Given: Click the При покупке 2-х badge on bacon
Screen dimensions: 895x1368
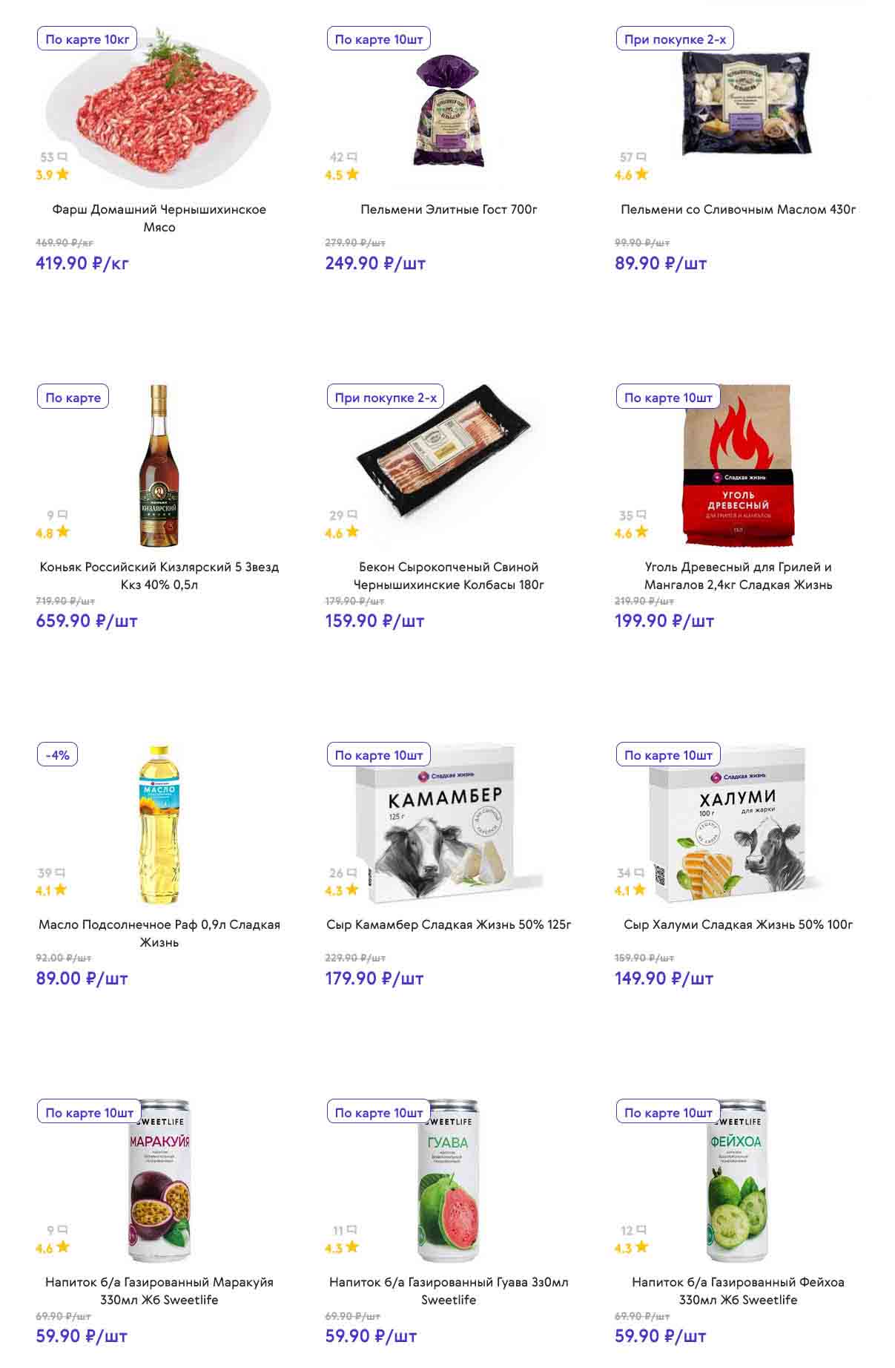Looking at the screenshot, I should pos(386,398).
